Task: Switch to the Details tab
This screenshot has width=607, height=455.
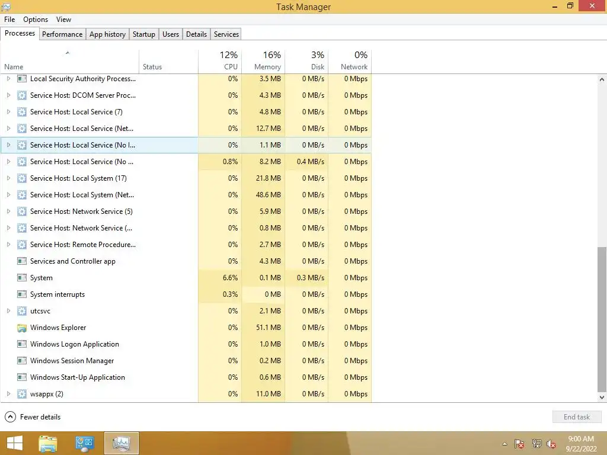Action: tap(196, 34)
